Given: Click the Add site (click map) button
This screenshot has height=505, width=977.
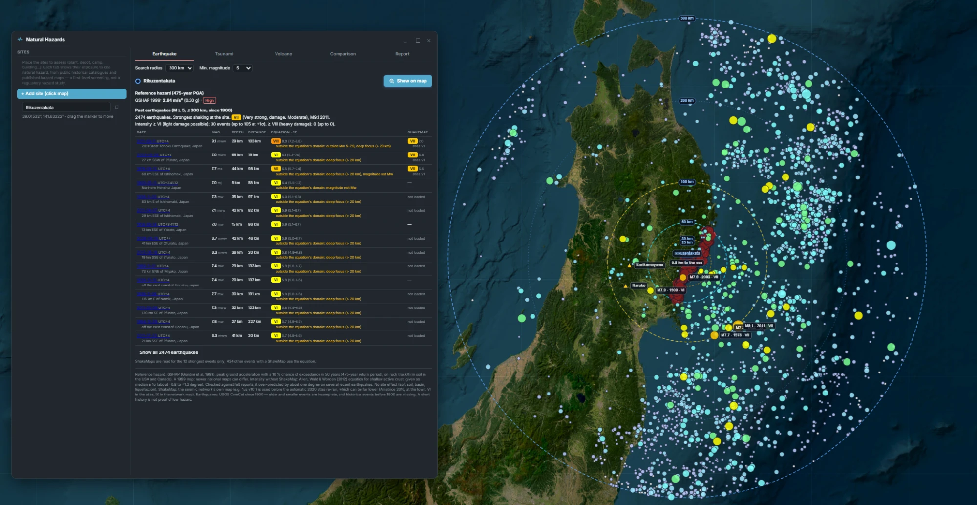Looking at the screenshot, I should (72, 94).
